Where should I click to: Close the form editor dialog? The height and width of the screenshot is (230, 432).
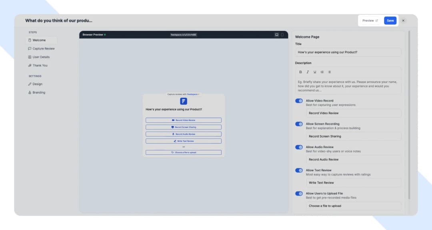coord(403,21)
